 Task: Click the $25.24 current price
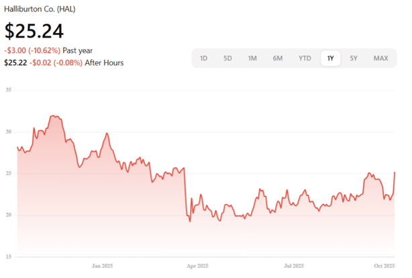pyautogui.click(x=34, y=31)
